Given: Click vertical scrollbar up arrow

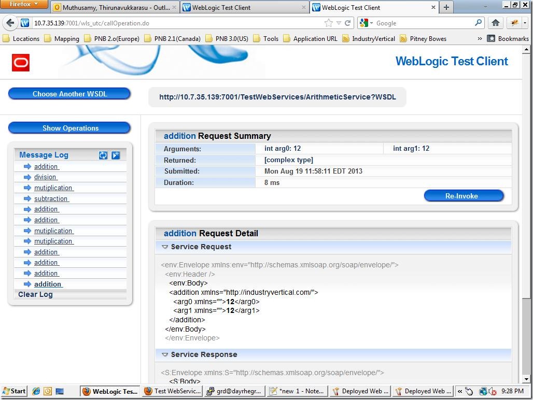Looking at the screenshot, I should point(526,50).
